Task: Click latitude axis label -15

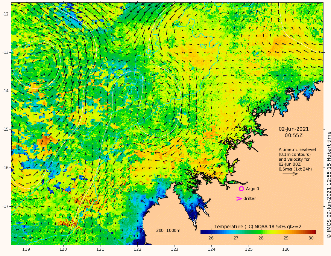Action: tap(5, 129)
